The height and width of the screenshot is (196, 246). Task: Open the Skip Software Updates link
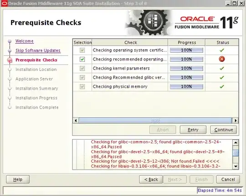click(x=38, y=50)
